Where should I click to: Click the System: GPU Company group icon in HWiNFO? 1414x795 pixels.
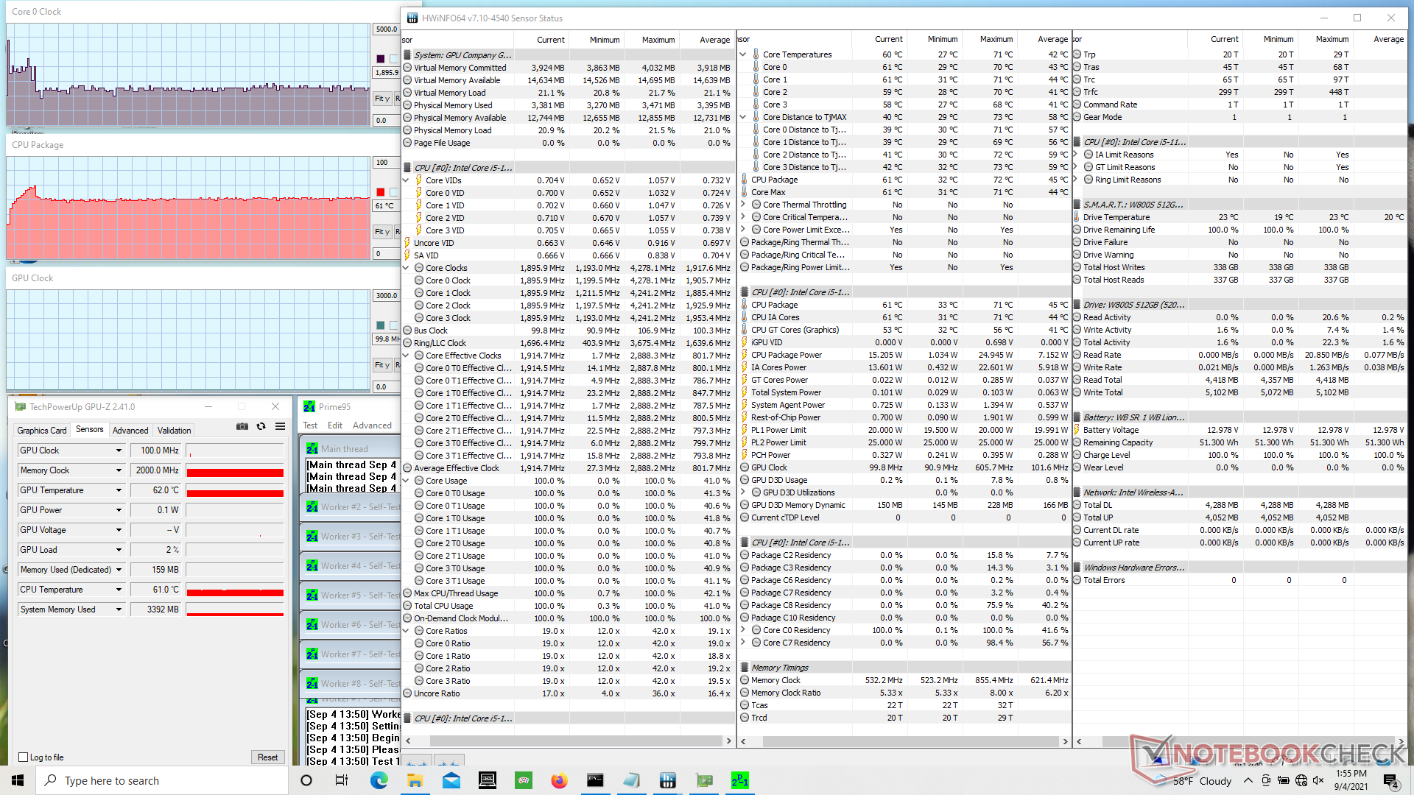(x=407, y=54)
